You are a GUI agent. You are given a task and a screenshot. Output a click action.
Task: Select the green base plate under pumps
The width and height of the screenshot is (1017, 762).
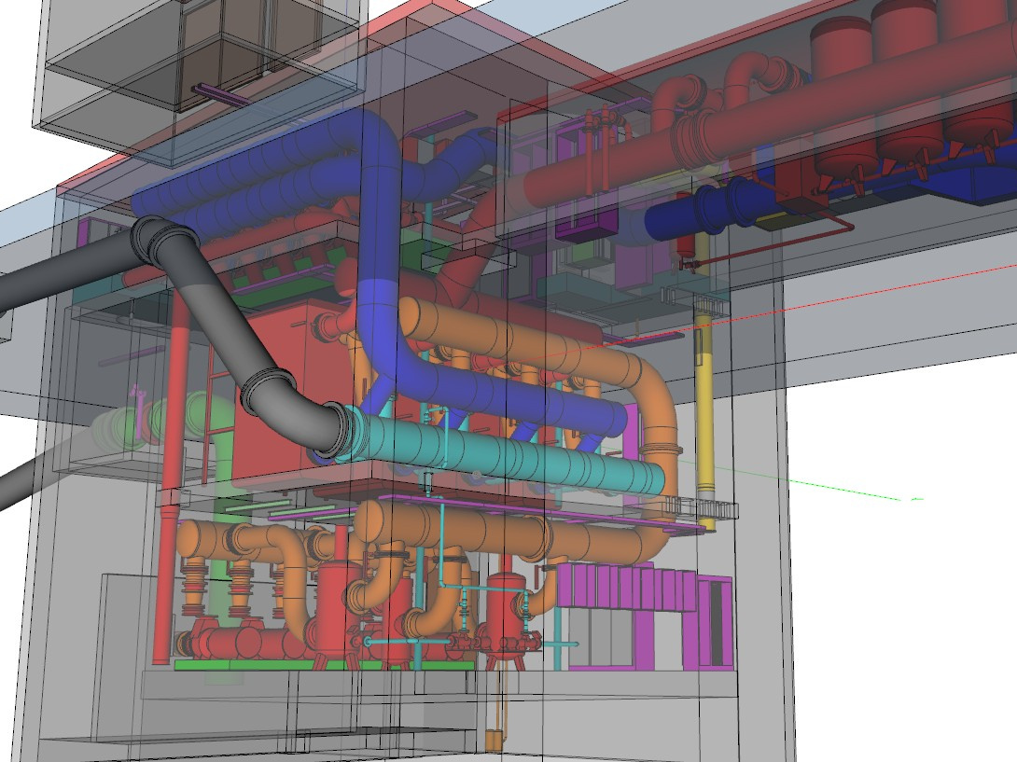(325, 665)
